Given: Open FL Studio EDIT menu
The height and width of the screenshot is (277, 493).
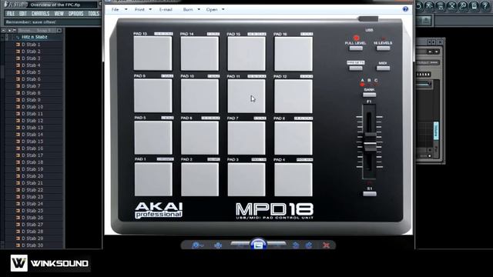Looking at the screenshot, I should [22, 14].
